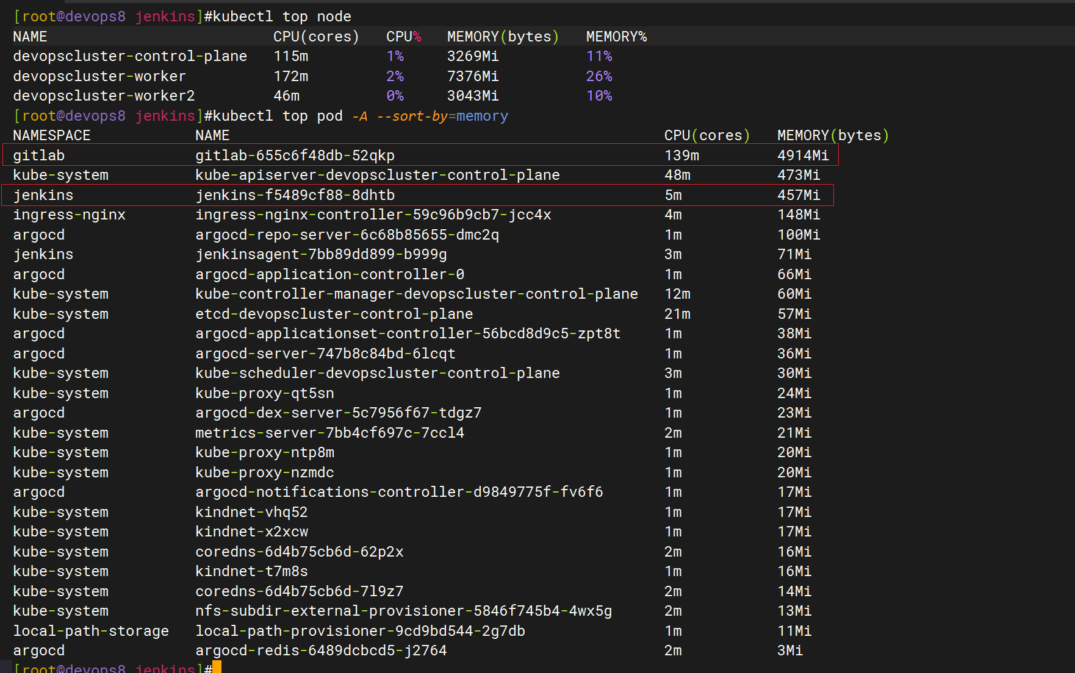
Task: Click the 457Mi memory value
Action: [799, 195]
